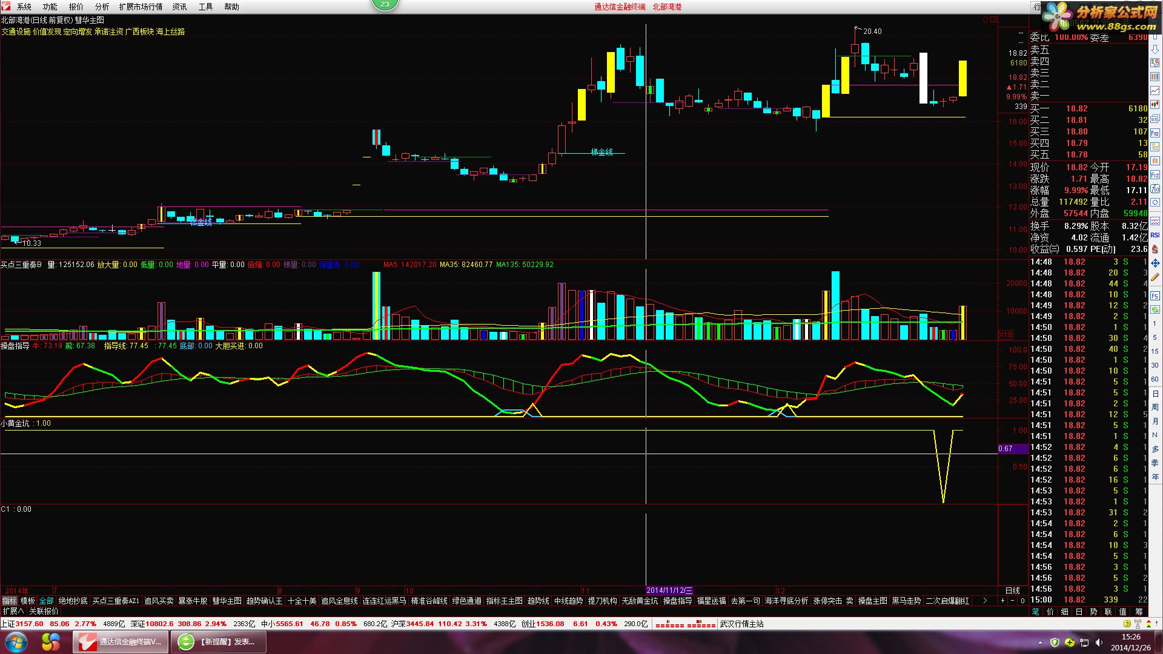Click the F12 trading icon

click(1155, 174)
